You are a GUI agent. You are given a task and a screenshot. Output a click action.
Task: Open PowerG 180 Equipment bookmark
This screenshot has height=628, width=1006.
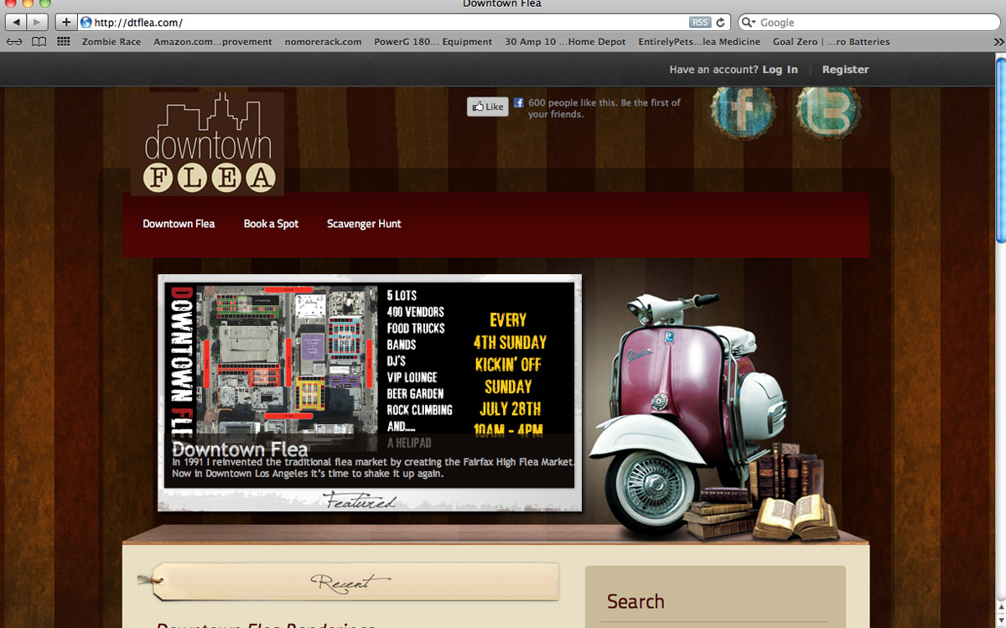pyautogui.click(x=433, y=42)
